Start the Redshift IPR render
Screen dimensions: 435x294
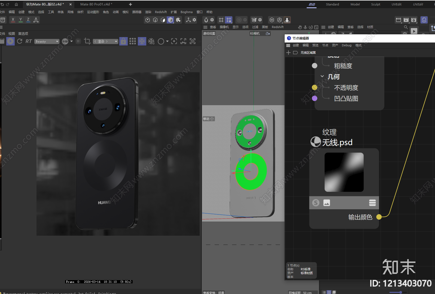click(10, 41)
